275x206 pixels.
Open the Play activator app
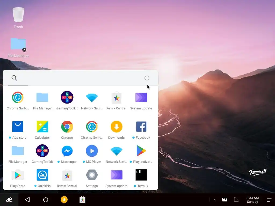141,154
